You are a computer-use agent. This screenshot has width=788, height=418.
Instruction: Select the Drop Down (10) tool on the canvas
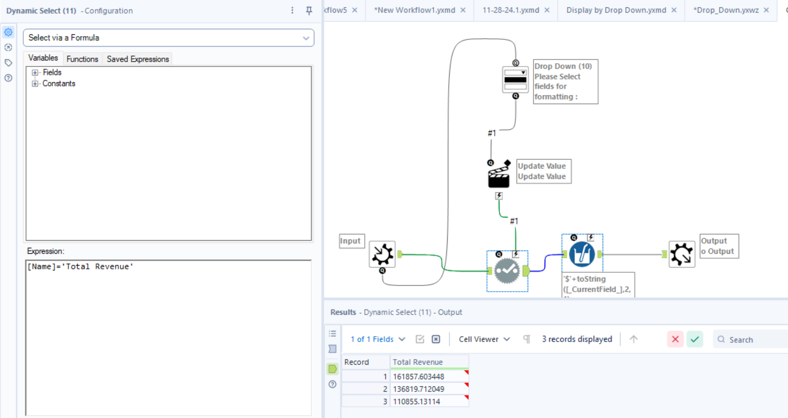pyautogui.click(x=515, y=79)
